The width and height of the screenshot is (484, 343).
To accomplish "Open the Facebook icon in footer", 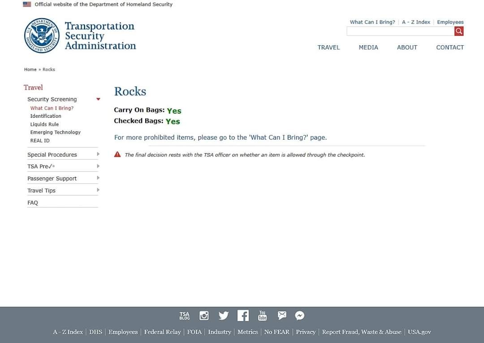I will [x=243, y=316].
